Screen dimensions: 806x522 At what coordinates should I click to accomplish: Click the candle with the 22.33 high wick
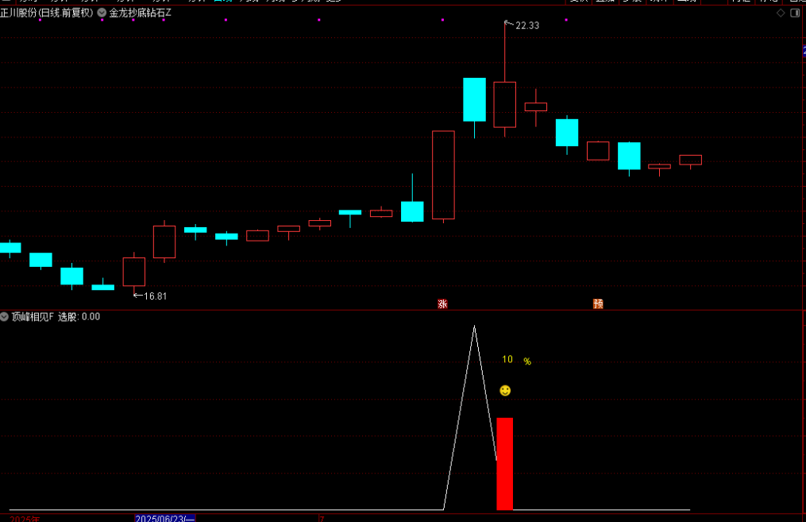point(504,104)
